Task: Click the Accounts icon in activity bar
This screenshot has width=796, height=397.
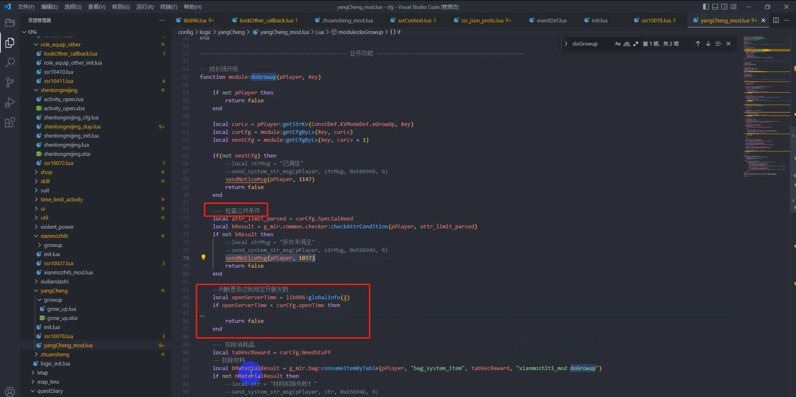Action: tap(10, 392)
